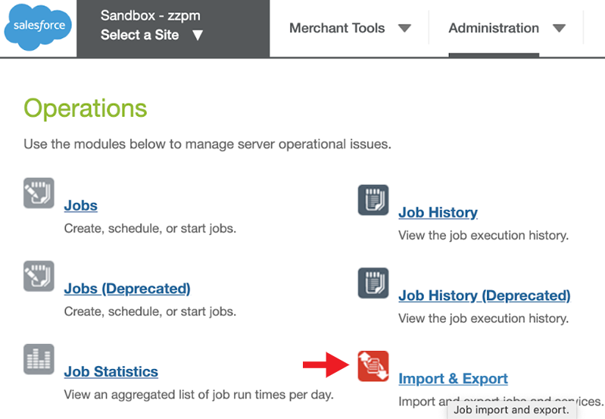Click the Jobs module icon
The image size is (605, 419).
click(x=39, y=193)
